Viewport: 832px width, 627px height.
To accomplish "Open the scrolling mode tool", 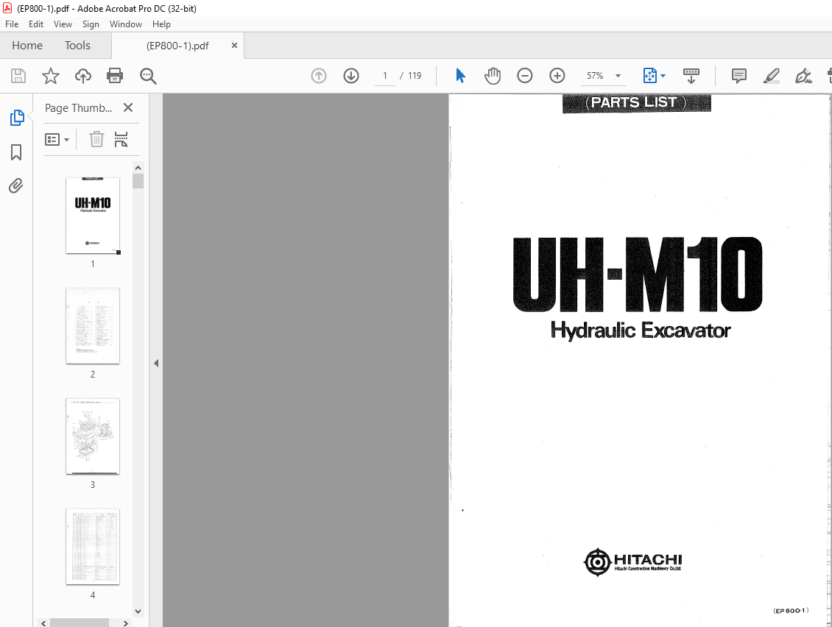I will point(691,76).
